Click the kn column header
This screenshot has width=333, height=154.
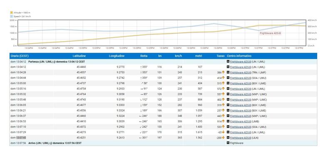(x=160, y=56)
